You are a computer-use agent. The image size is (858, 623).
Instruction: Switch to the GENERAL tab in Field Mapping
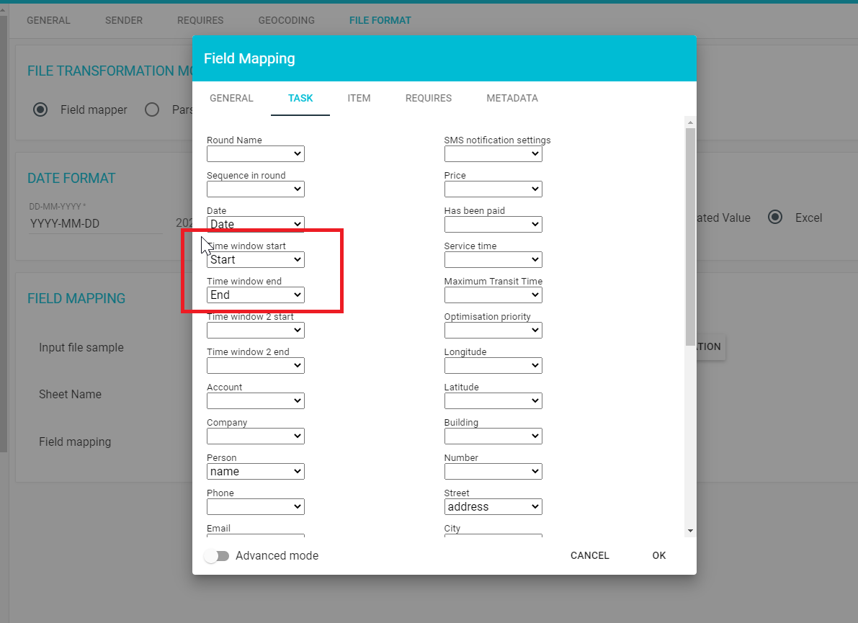point(231,98)
